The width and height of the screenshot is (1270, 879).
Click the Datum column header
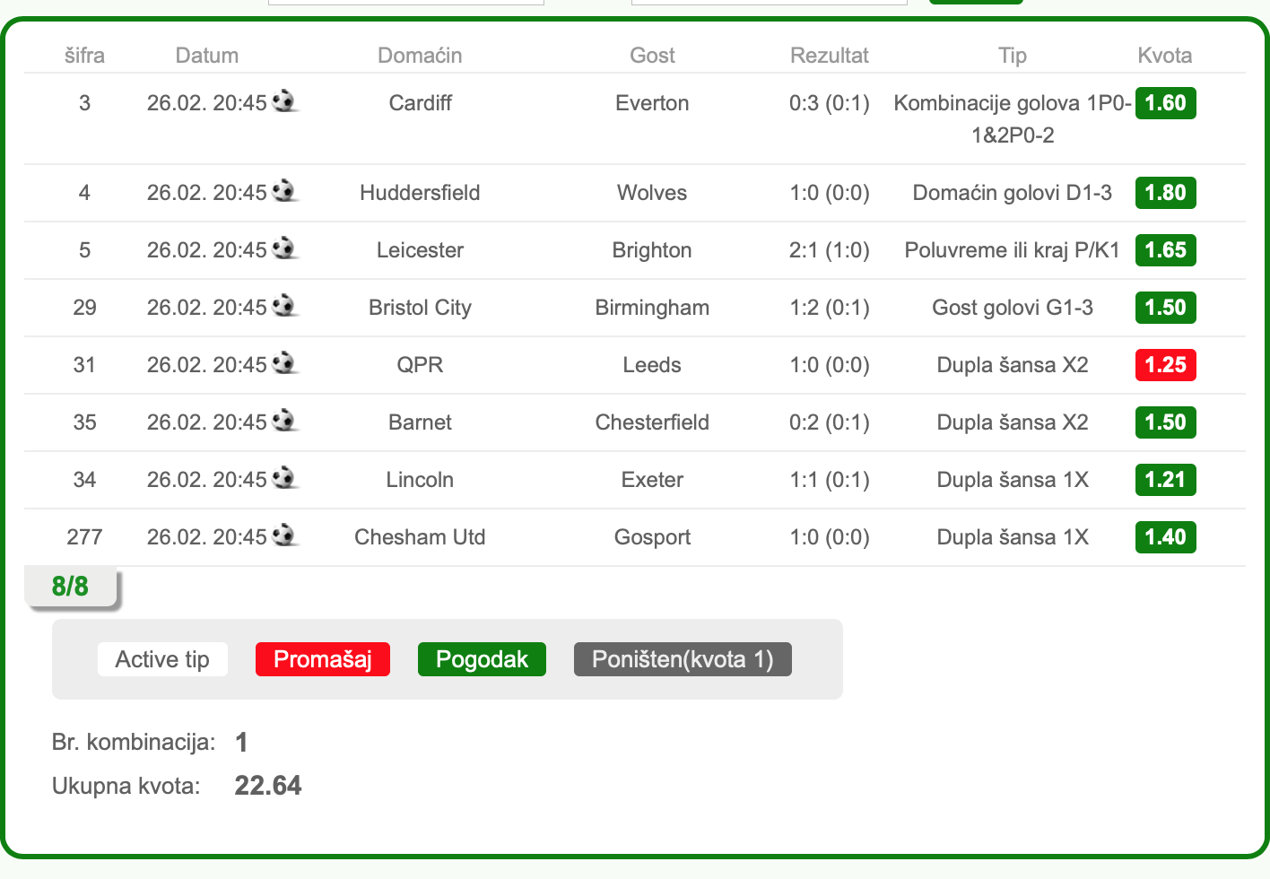207,56
